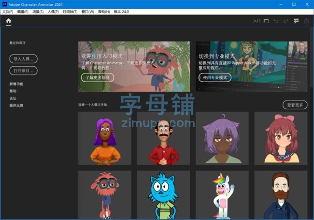The height and width of the screenshot is (220, 314).
Task: Select the purple cat-eared anime puppet
Action: pos(222,138)
